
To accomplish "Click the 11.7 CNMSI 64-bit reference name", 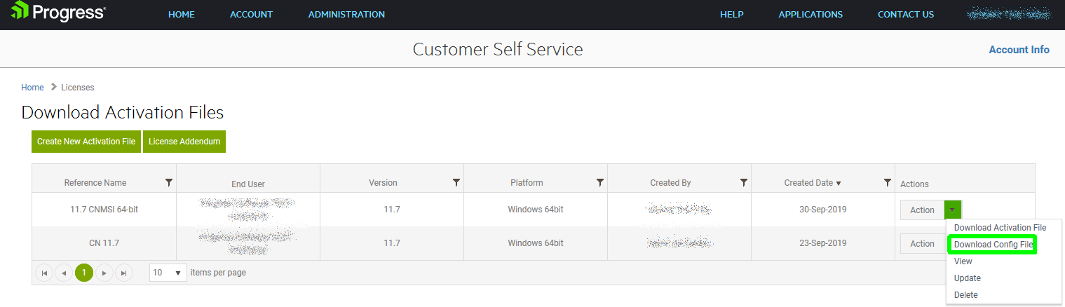I will click(104, 210).
